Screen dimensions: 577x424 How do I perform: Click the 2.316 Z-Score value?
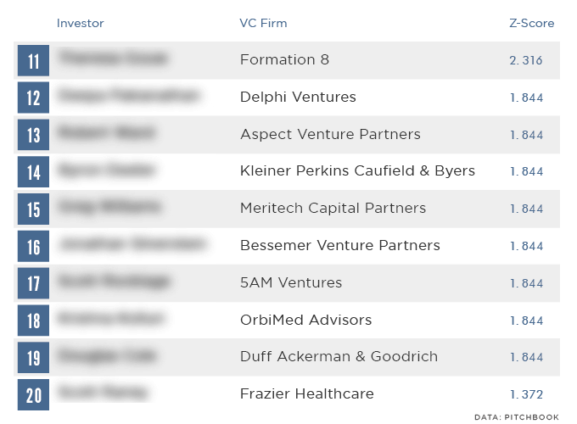click(x=526, y=60)
